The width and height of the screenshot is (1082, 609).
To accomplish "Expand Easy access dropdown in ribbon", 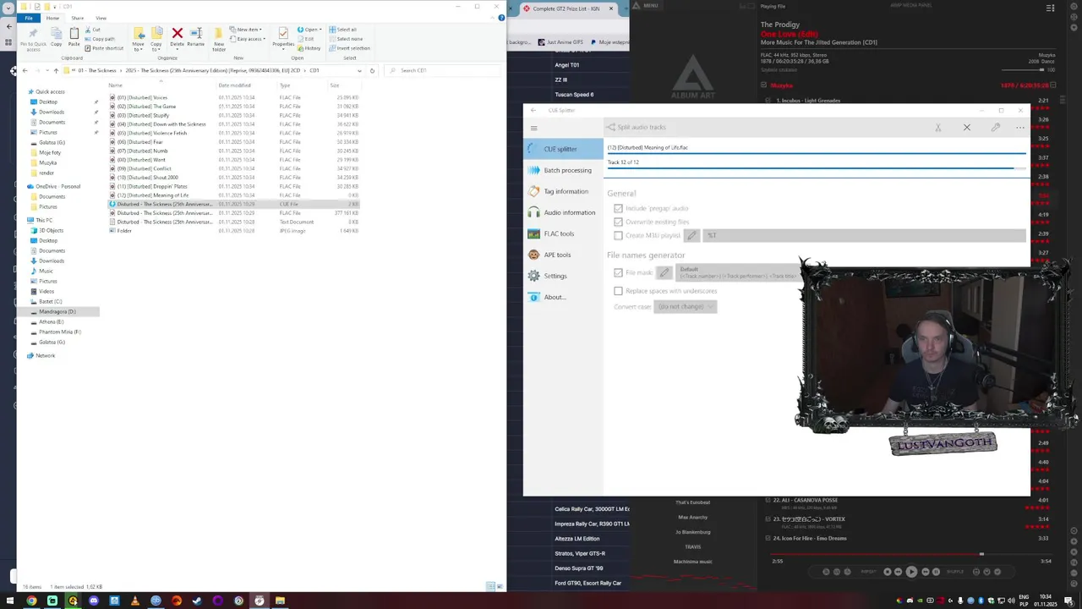I will click(x=249, y=39).
